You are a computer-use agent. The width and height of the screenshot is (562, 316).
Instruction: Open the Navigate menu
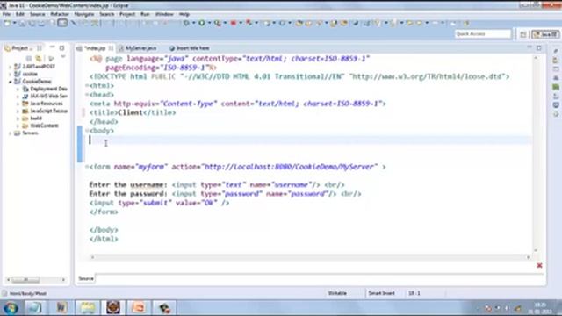(x=84, y=14)
